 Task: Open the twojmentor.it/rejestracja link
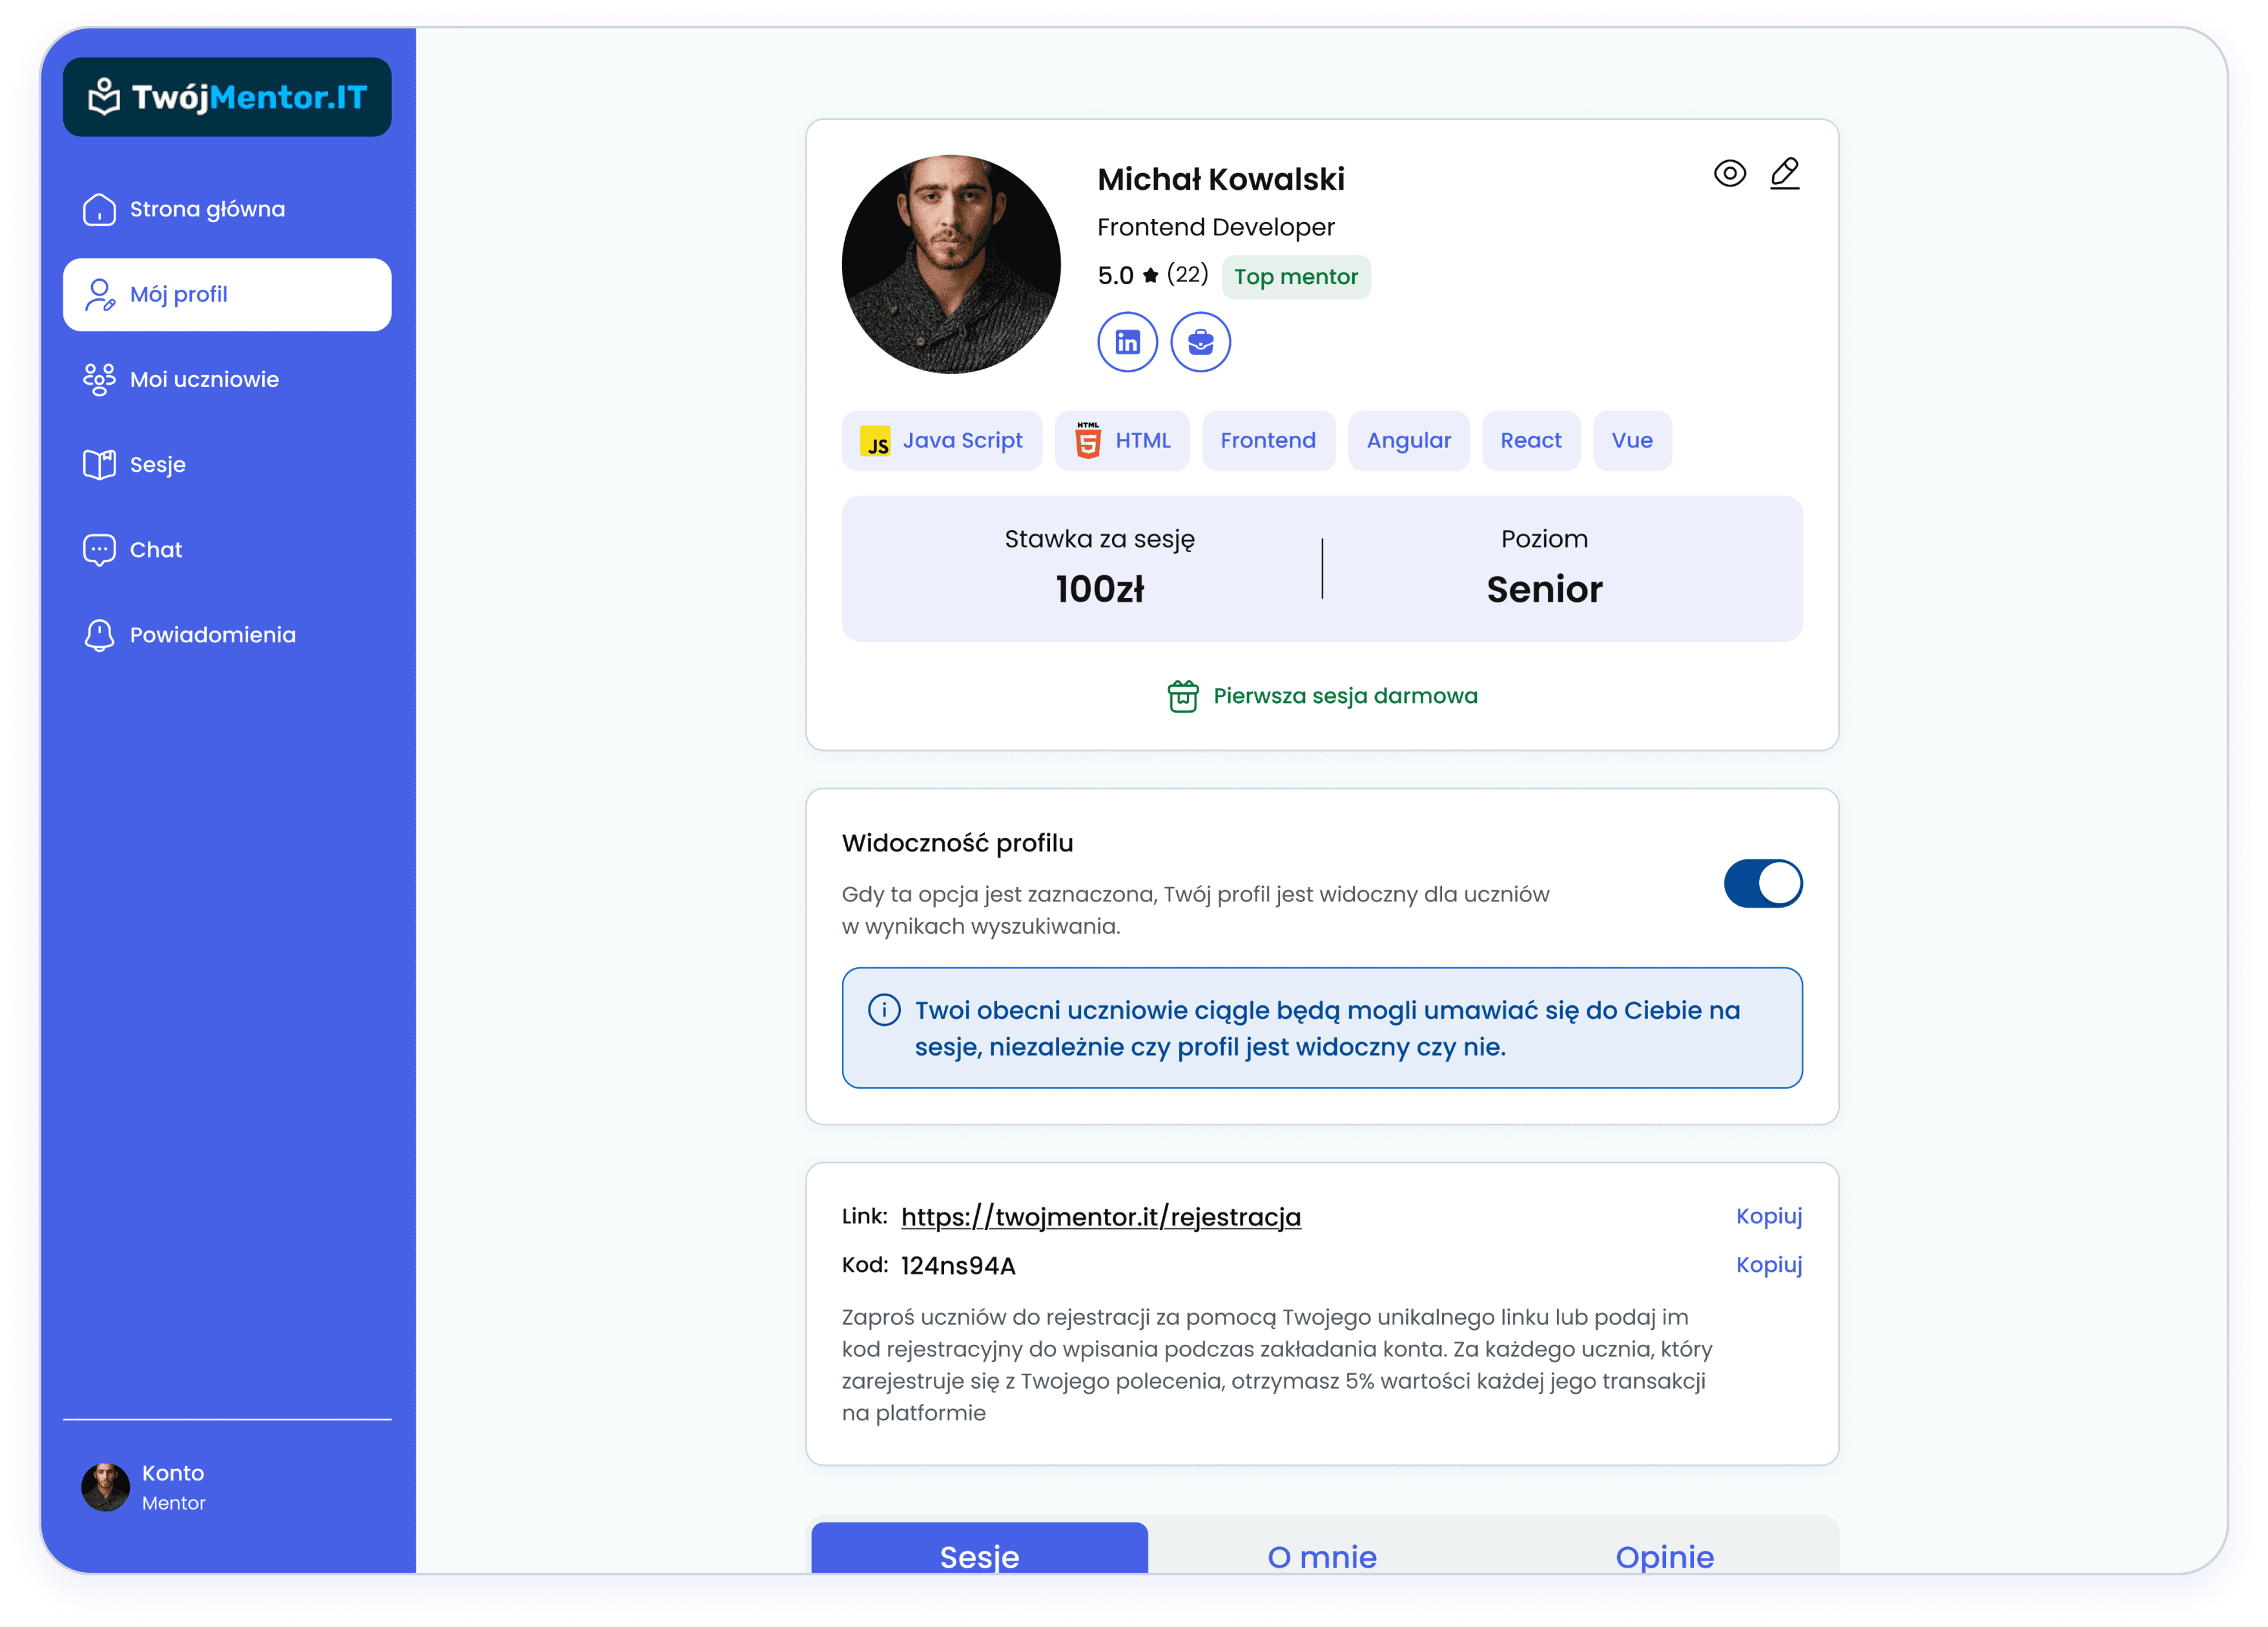[x=1100, y=1217]
